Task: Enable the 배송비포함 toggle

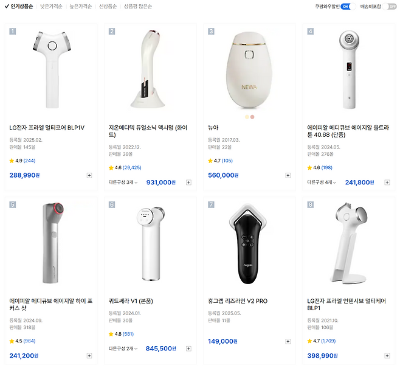Action: click(392, 7)
